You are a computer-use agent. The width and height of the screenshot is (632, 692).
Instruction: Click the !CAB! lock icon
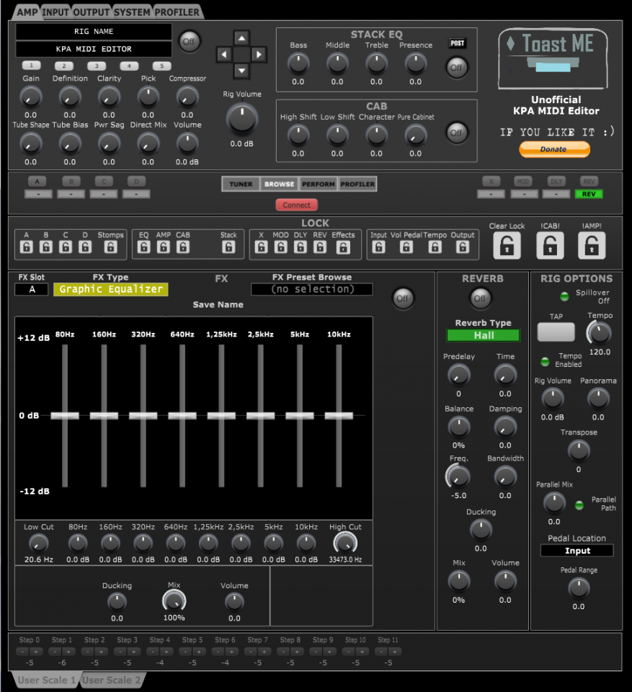[x=549, y=246]
